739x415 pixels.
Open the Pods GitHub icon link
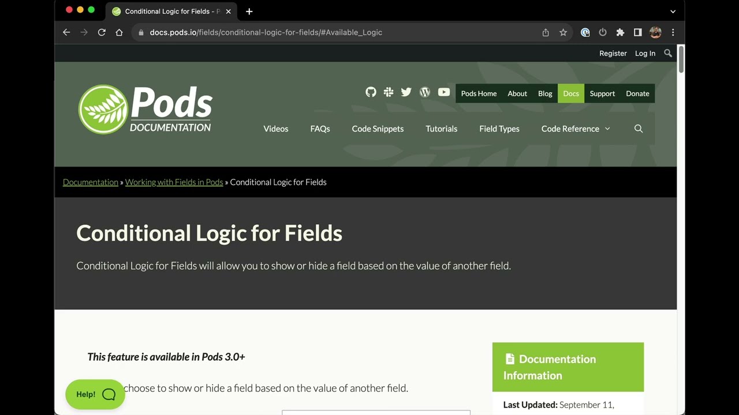click(x=371, y=92)
